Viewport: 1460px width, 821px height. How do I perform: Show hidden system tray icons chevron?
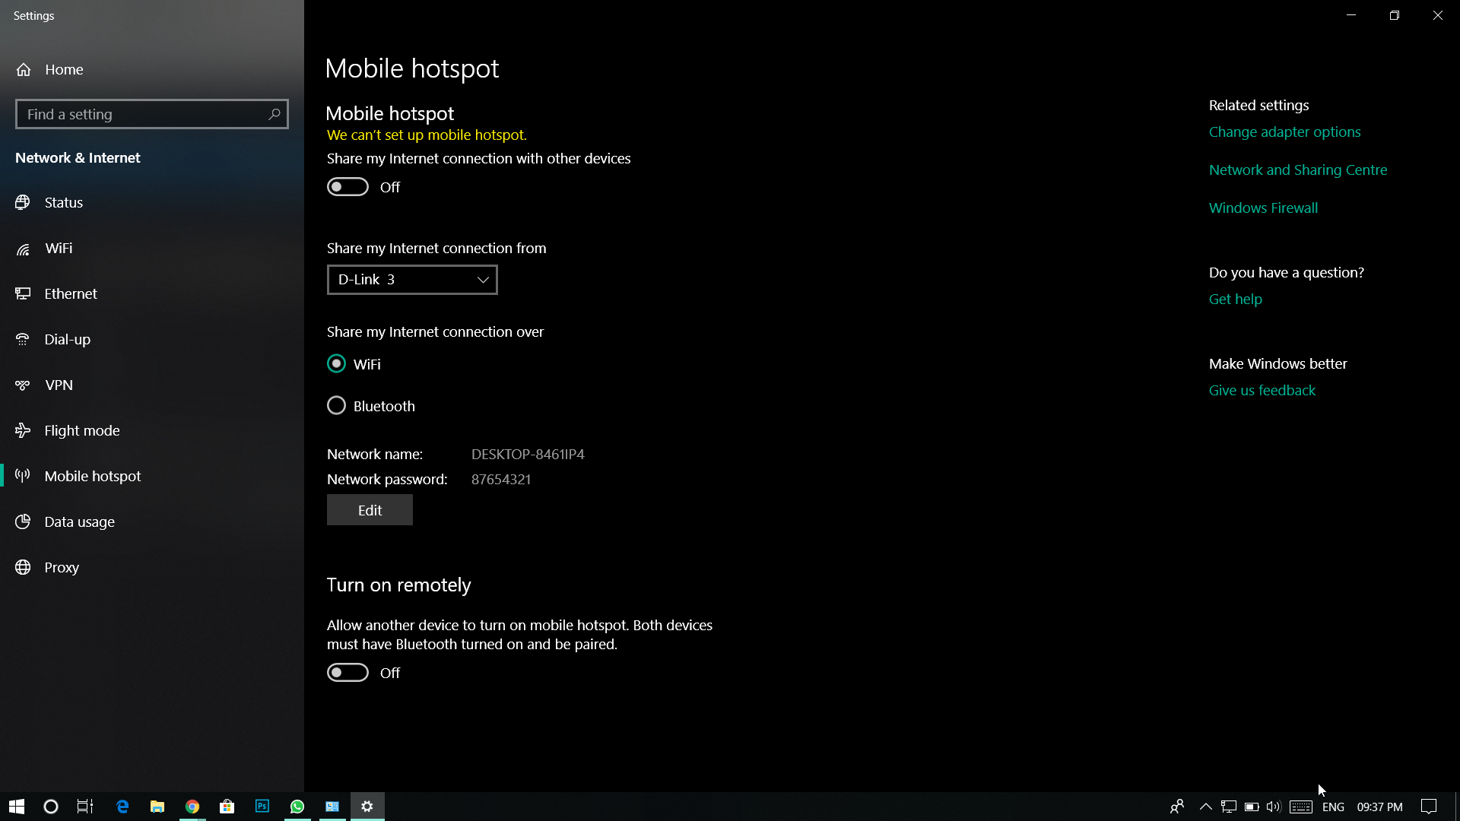[x=1205, y=807]
